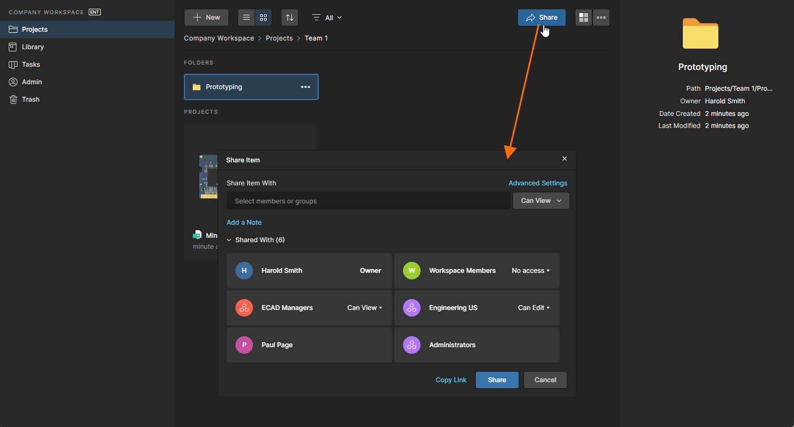The image size is (794, 427).
Task: Change Workspace Members No access dropdown
Action: point(531,271)
